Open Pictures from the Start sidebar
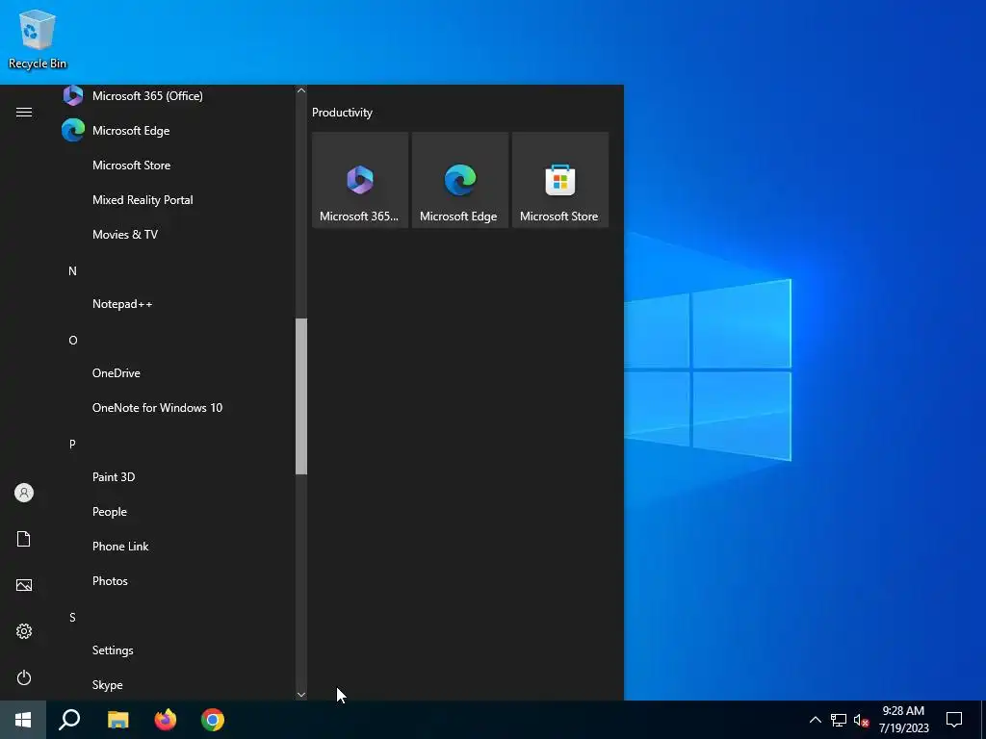Image resolution: width=986 pixels, height=739 pixels. tap(24, 585)
